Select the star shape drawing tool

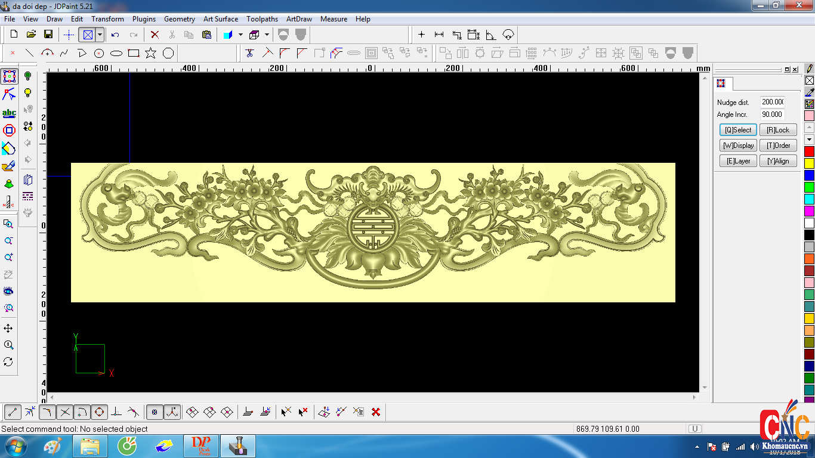pos(151,53)
